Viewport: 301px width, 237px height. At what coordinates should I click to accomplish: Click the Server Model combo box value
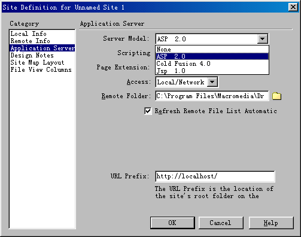(206, 39)
